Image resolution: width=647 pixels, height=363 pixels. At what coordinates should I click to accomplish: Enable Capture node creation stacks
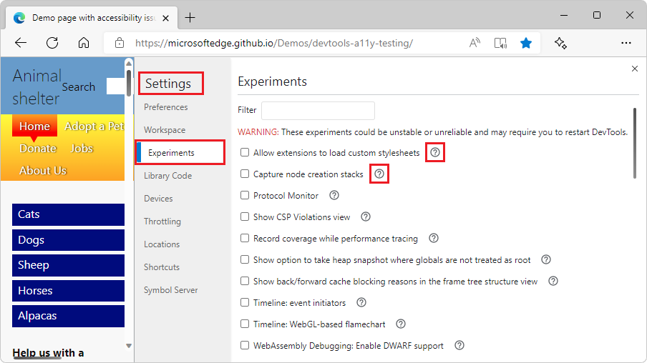pos(245,174)
